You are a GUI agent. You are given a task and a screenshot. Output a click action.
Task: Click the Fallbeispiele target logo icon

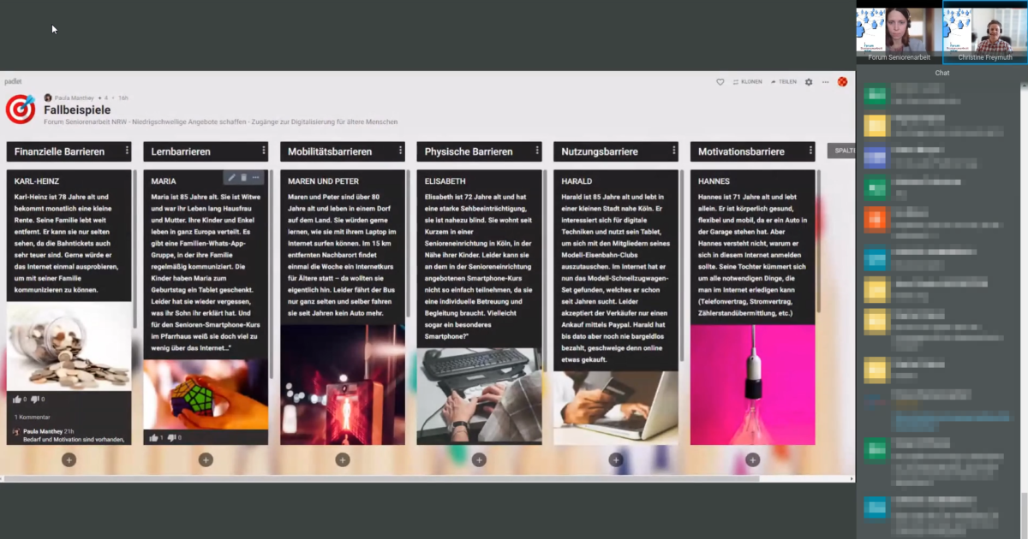coord(21,110)
